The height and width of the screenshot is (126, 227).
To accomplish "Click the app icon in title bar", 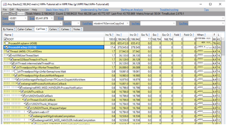I will click(5, 4).
